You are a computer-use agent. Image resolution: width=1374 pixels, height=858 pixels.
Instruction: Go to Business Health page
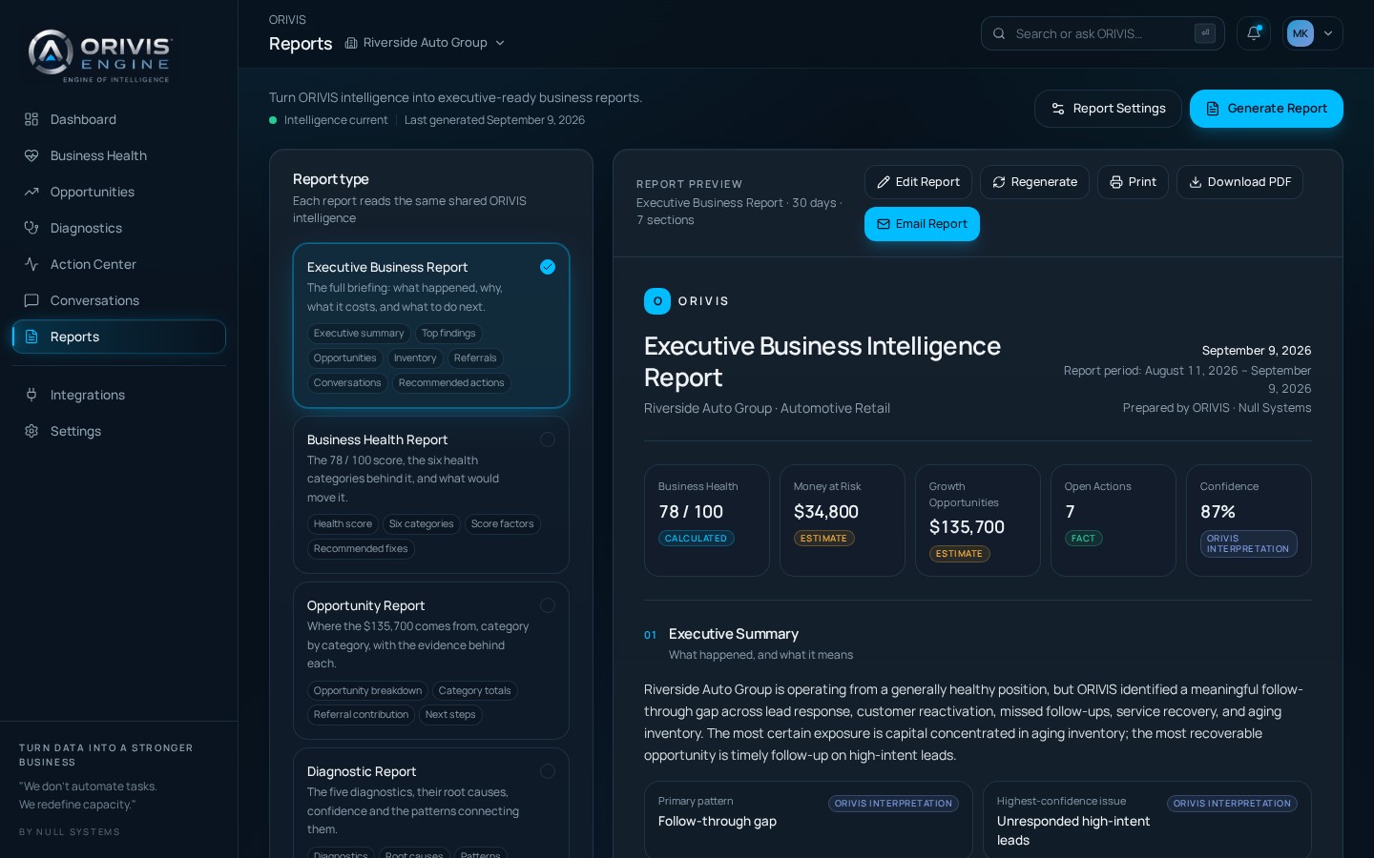118,155
